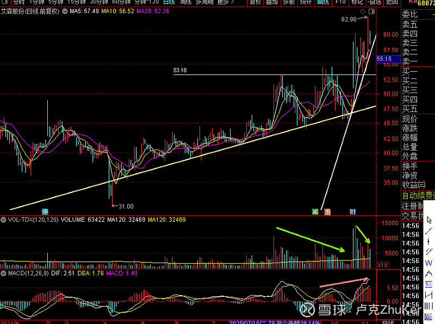Click the 卖一 ask level row

pos(418,61)
